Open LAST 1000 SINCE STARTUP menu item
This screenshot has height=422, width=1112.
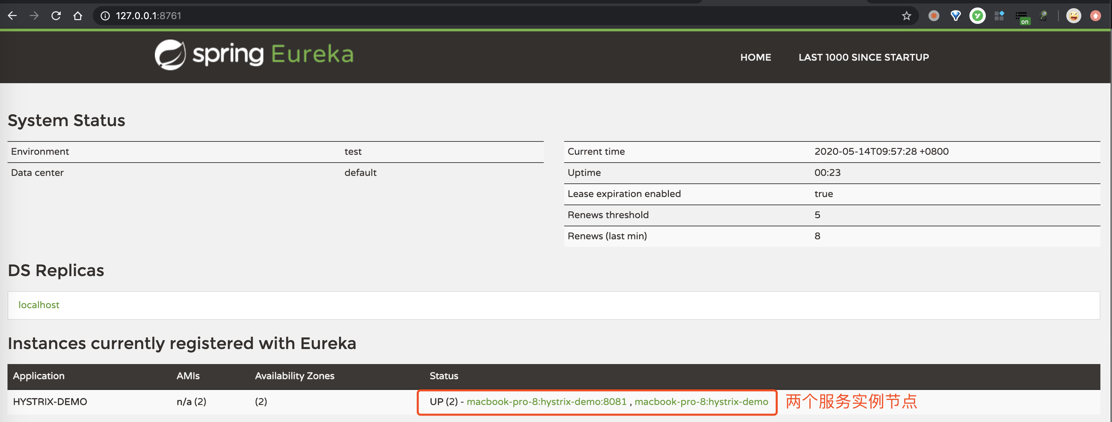pyautogui.click(x=863, y=57)
